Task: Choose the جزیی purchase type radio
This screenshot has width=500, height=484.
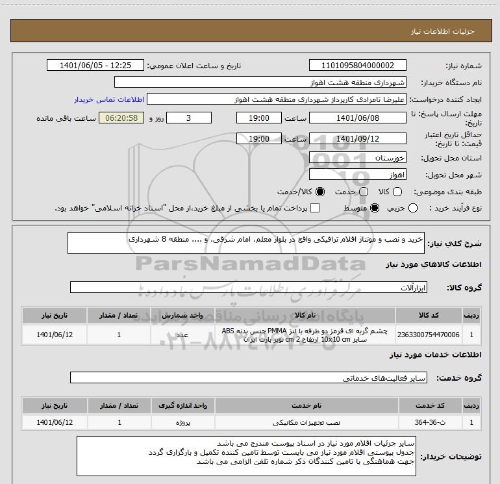Action: point(413,208)
